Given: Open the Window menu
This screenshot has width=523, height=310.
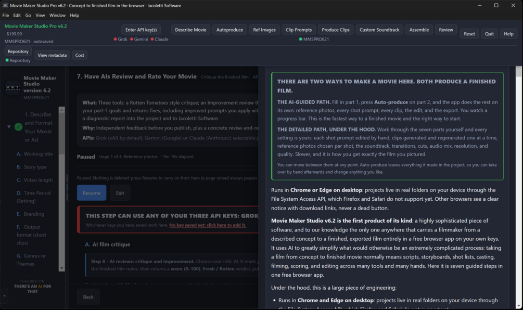Looking at the screenshot, I should point(57,15).
